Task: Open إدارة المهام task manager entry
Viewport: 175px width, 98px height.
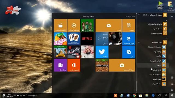Action: coord(153,52)
